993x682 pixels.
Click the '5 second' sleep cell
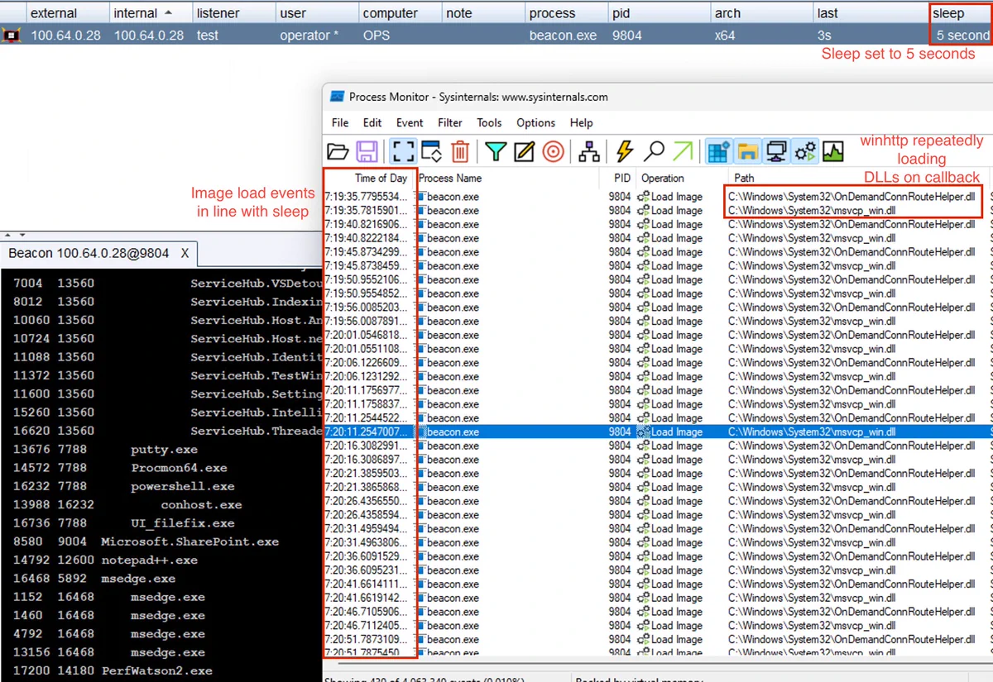pos(962,35)
